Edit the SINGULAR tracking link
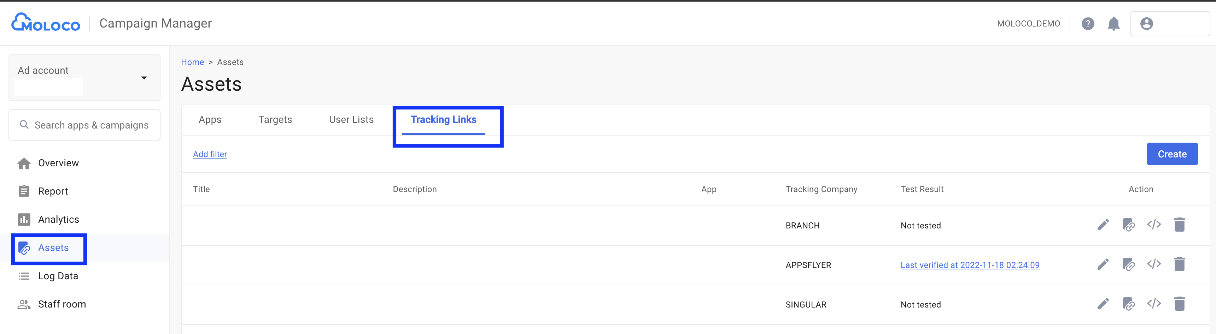The image size is (1216, 334). (1103, 304)
